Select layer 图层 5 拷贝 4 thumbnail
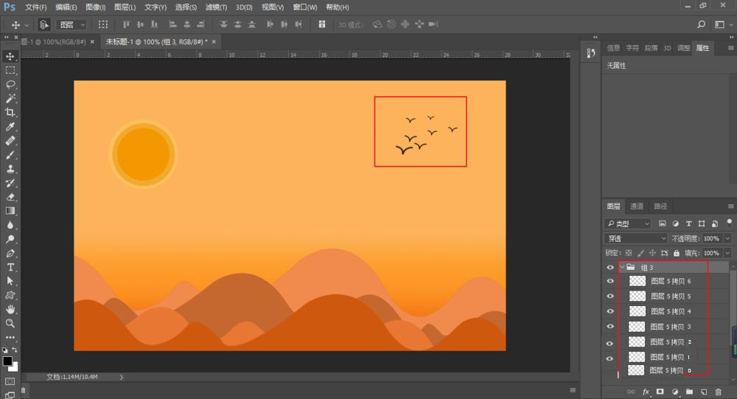 coord(638,311)
